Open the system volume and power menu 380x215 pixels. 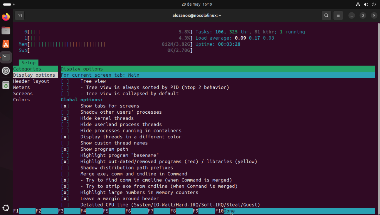pos(366,4)
